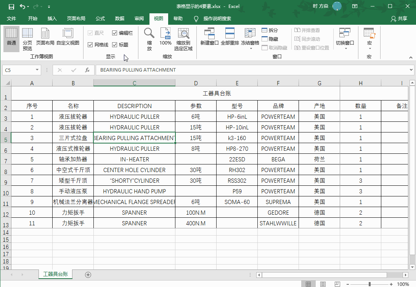Click Page Break Preview icon in status bar

pos(337,284)
